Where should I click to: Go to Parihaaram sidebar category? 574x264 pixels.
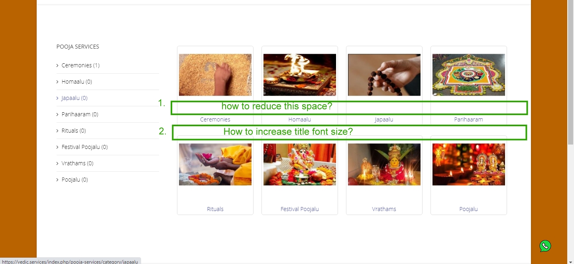point(80,114)
